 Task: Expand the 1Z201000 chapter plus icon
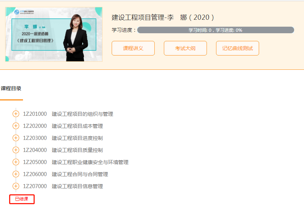point(16,114)
